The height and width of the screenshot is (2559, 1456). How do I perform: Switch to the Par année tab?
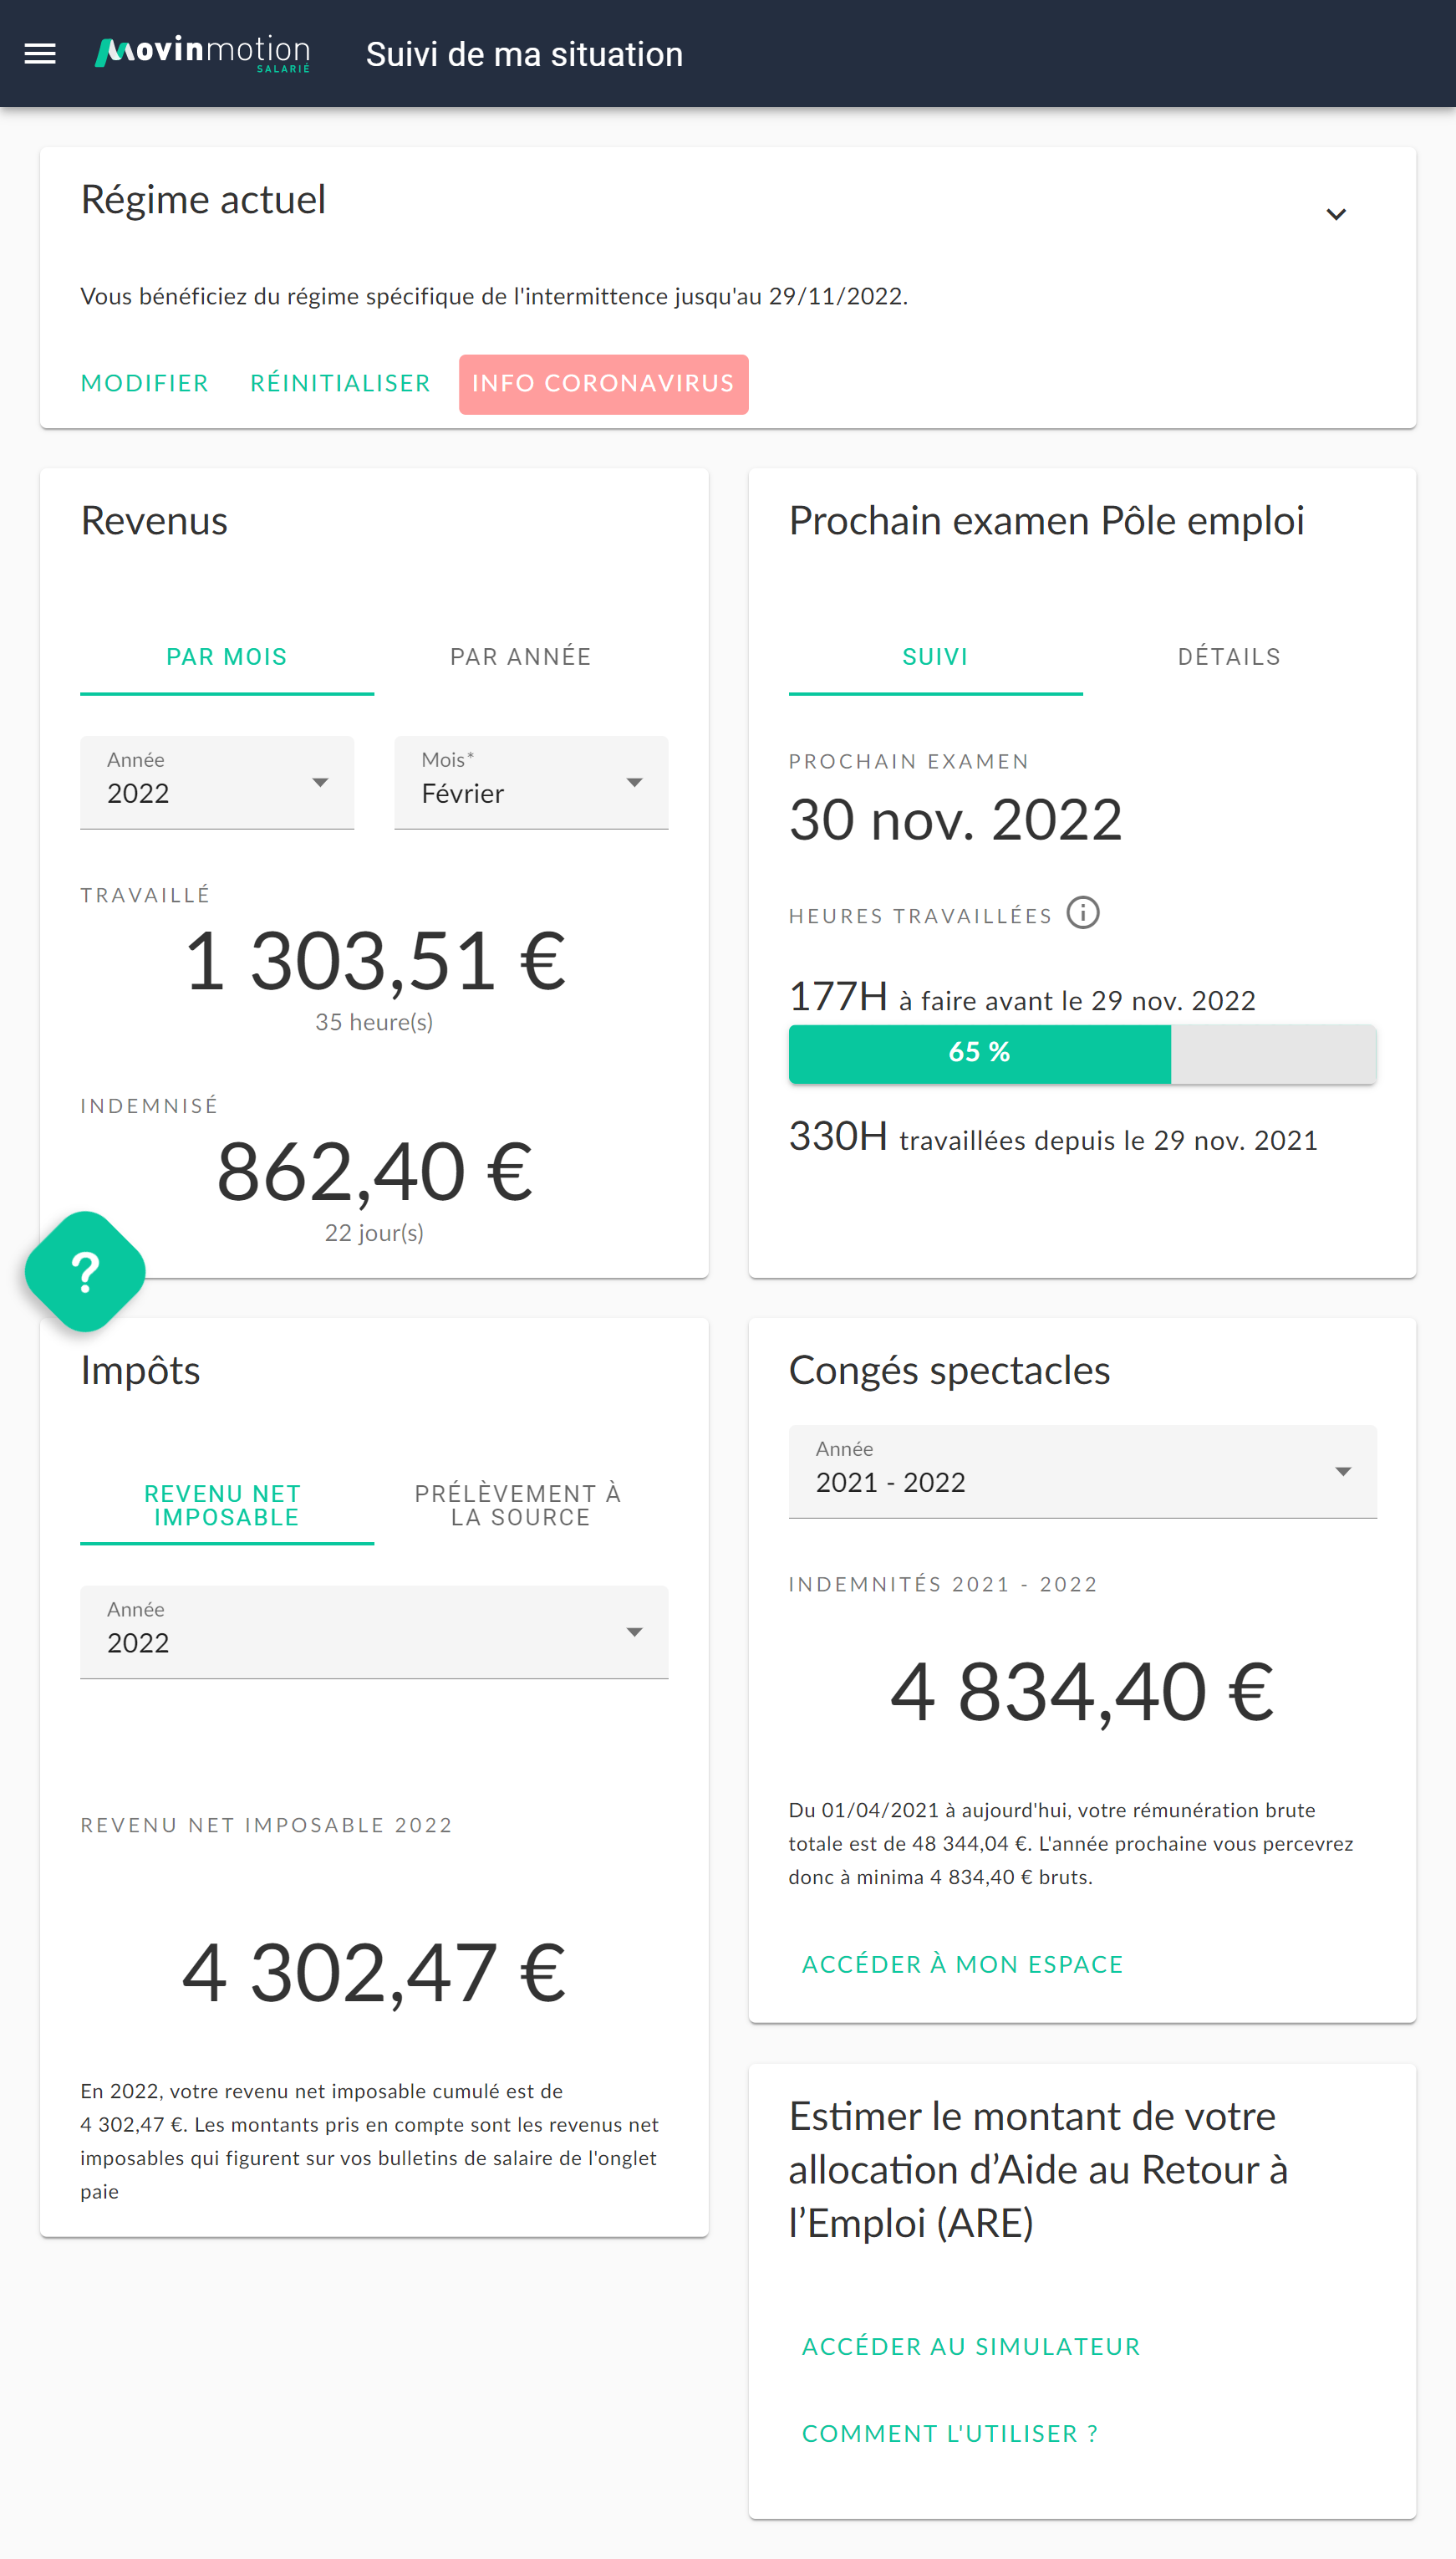pos(521,656)
